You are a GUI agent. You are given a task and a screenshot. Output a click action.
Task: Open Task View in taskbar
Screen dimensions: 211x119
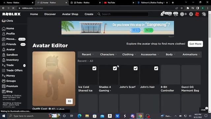click(x=72, y=116)
